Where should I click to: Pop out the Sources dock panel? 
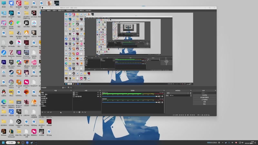pos(100,91)
